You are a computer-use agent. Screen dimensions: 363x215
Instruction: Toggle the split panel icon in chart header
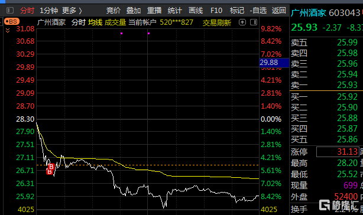click(254, 22)
